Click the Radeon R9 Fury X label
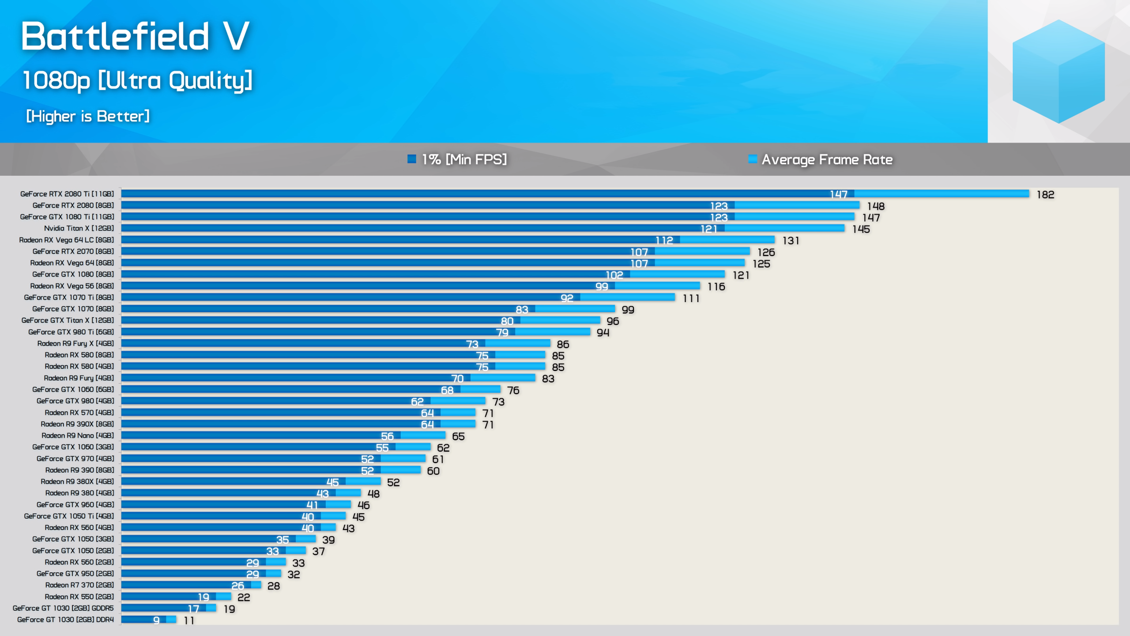This screenshot has width=1130, height=636. 75,344
